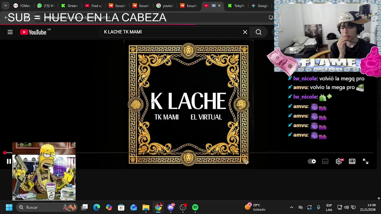Open the tab search dropdown arrow

click(x=5, y=6)
